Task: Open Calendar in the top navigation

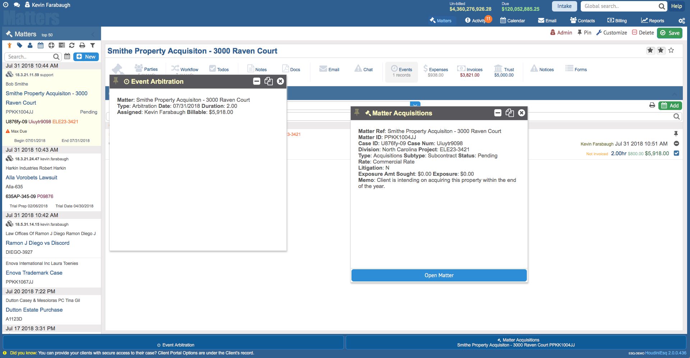Action: (513, 20)
